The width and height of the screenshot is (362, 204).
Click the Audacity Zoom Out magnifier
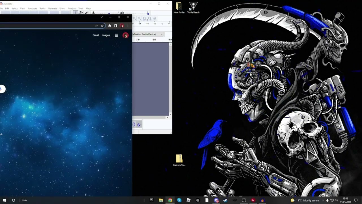139,18
